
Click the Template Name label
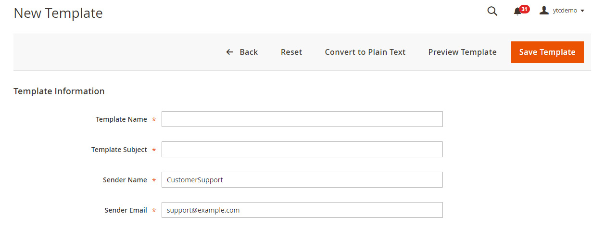[121, 119]
